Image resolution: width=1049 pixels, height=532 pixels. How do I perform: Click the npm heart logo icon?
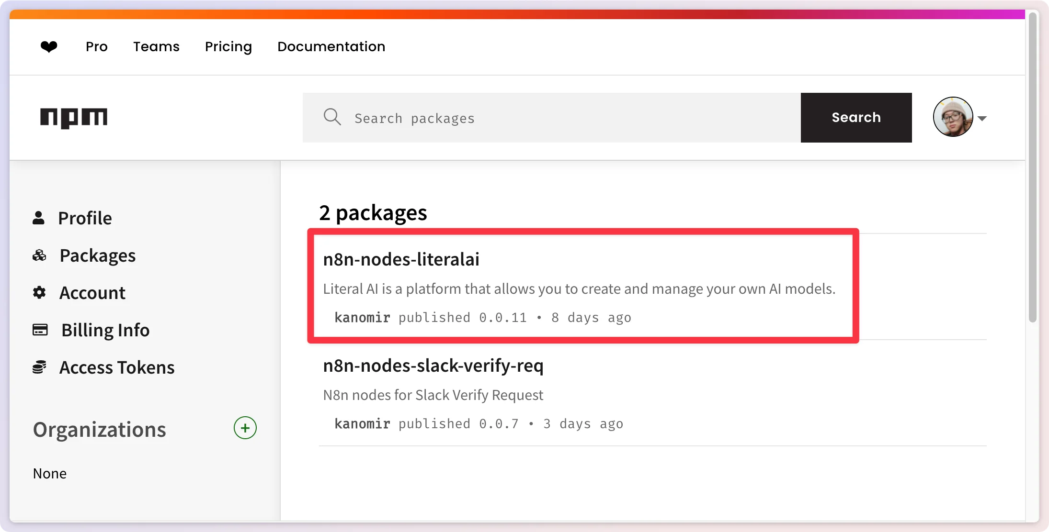[49, 46]
